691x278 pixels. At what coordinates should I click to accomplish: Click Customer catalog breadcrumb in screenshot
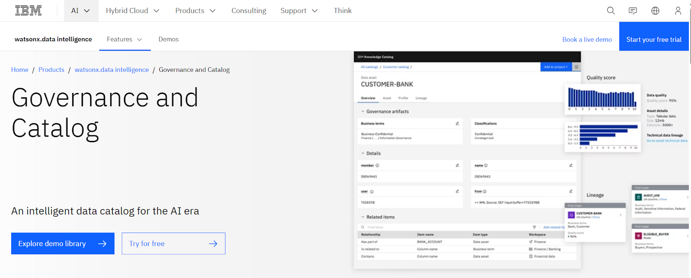[x=396, y=67]
